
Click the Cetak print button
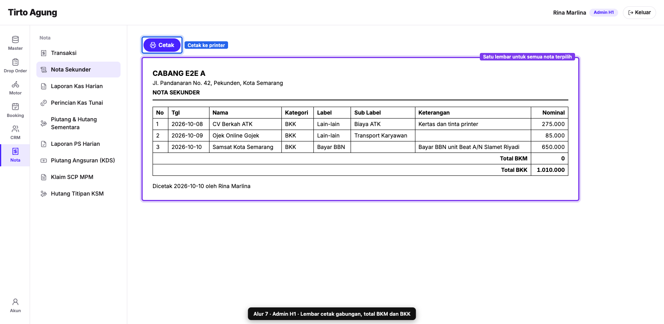(162, 45)
